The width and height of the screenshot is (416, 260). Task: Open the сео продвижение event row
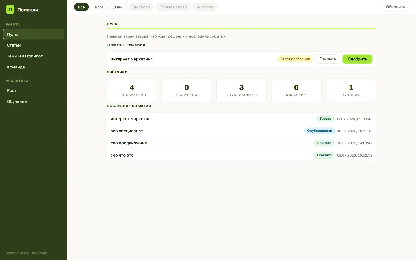click(242, 143)
